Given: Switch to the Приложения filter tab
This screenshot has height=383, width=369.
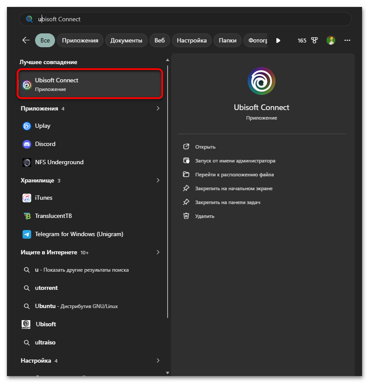Looking at the screenshot, I should 80,40.
